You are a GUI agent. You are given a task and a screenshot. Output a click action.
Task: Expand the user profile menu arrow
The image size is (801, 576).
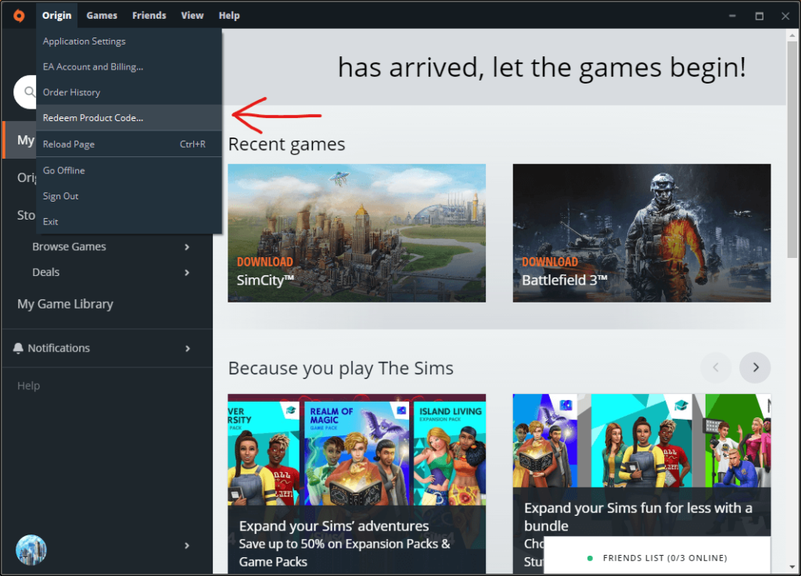pos(187,546)
